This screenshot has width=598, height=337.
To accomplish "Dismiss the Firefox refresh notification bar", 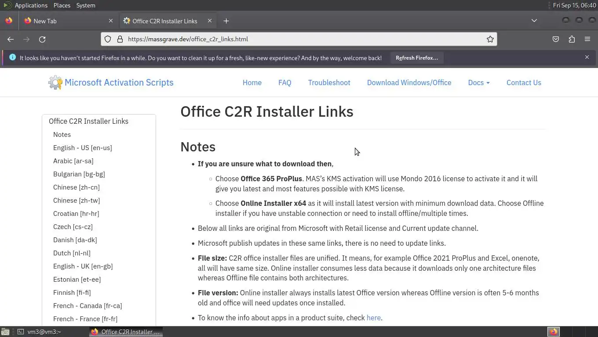I will [587, 57].
